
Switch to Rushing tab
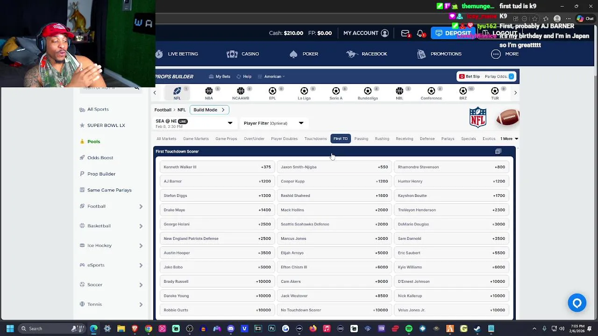coord(382,139)
